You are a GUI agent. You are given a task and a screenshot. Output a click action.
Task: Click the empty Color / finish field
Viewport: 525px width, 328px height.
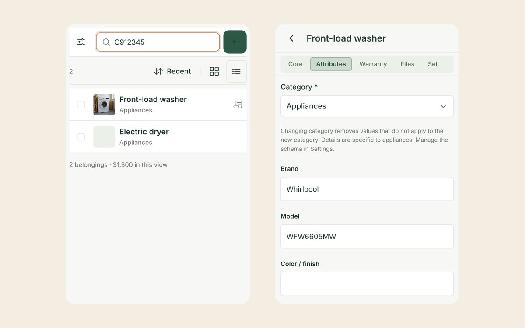tap(367, 284)
